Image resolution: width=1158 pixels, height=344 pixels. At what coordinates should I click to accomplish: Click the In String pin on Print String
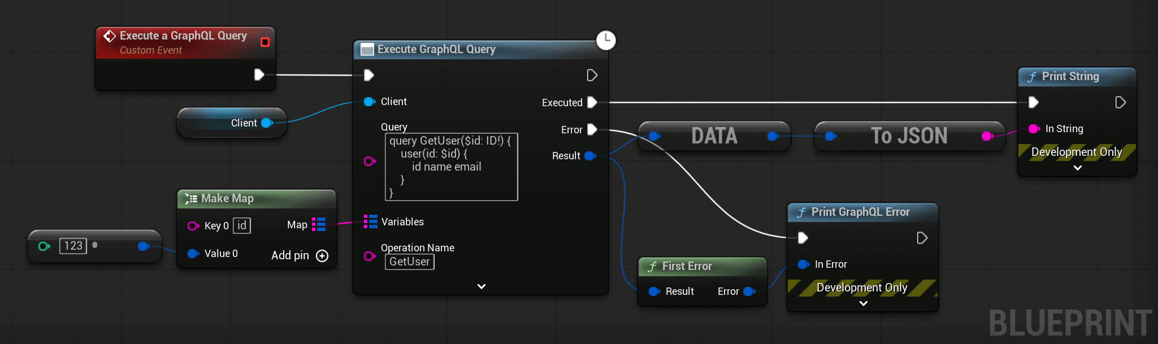tap(1034, 129)
